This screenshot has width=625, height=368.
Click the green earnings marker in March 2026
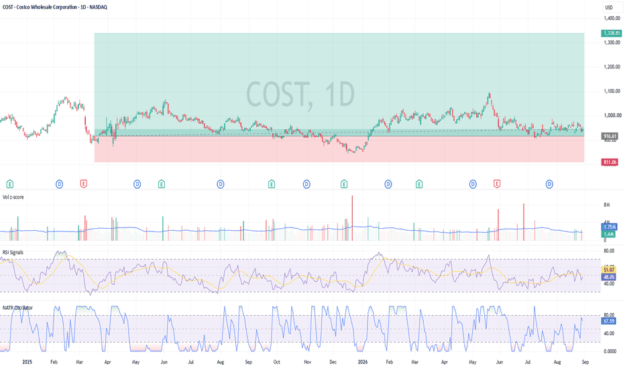(419, 184)
